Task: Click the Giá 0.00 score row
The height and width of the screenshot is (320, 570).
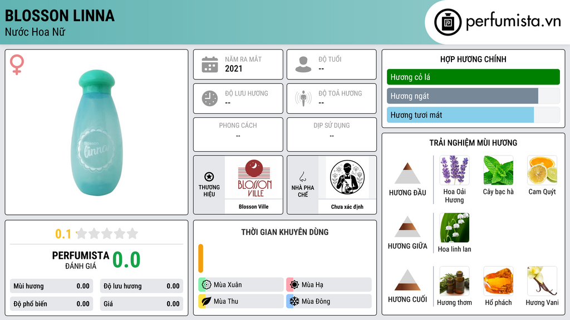Action: pyautogui.click(x=141, y=304)
